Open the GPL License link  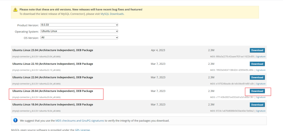[x=83, y=130]
